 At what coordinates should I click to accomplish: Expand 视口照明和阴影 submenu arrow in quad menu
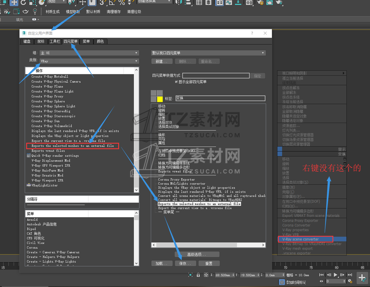343,73
